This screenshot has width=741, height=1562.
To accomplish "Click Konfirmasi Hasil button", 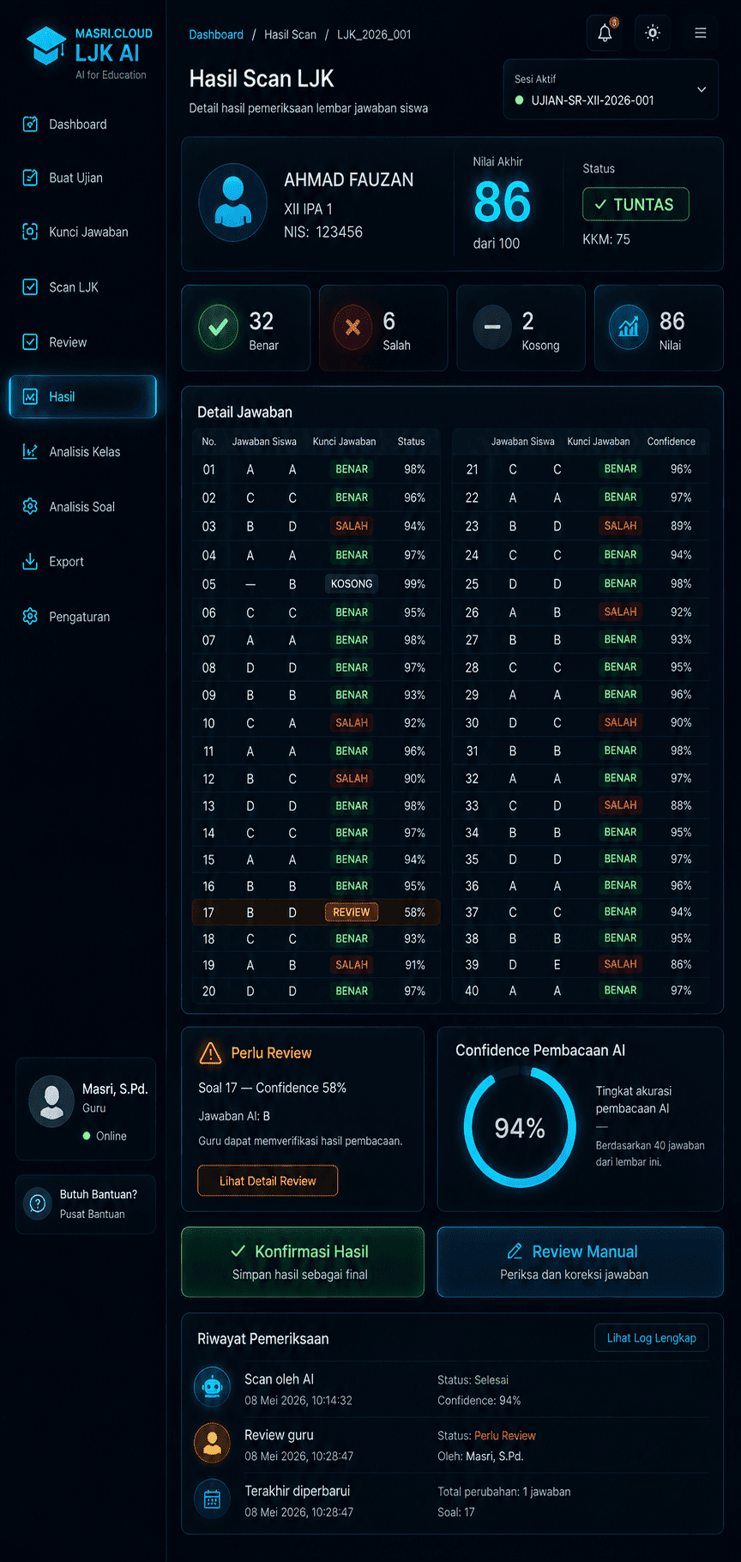I will pos(303,1262).
